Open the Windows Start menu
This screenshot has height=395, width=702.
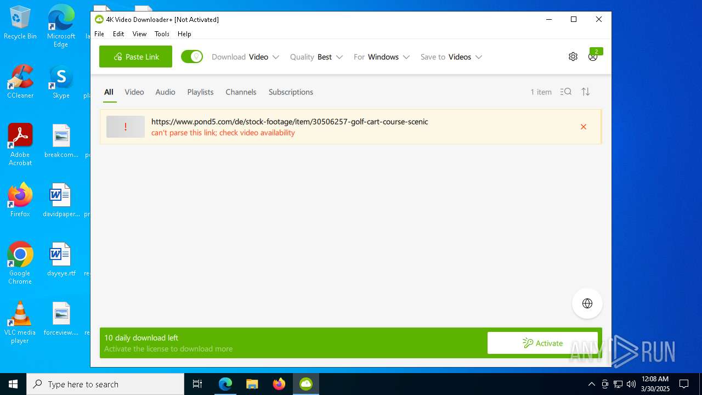click(13, 384)
